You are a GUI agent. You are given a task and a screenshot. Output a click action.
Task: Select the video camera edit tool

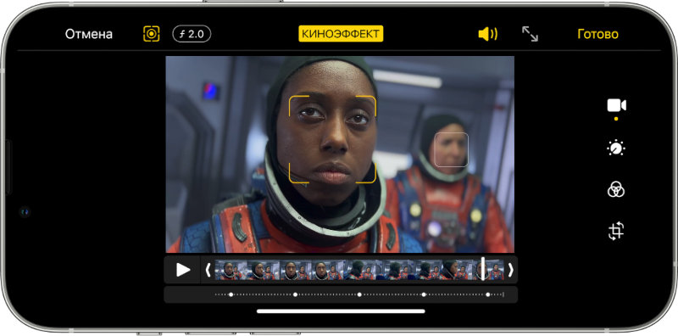616,105
